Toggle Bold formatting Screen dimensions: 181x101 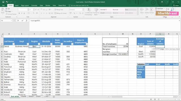coord(19,13)
